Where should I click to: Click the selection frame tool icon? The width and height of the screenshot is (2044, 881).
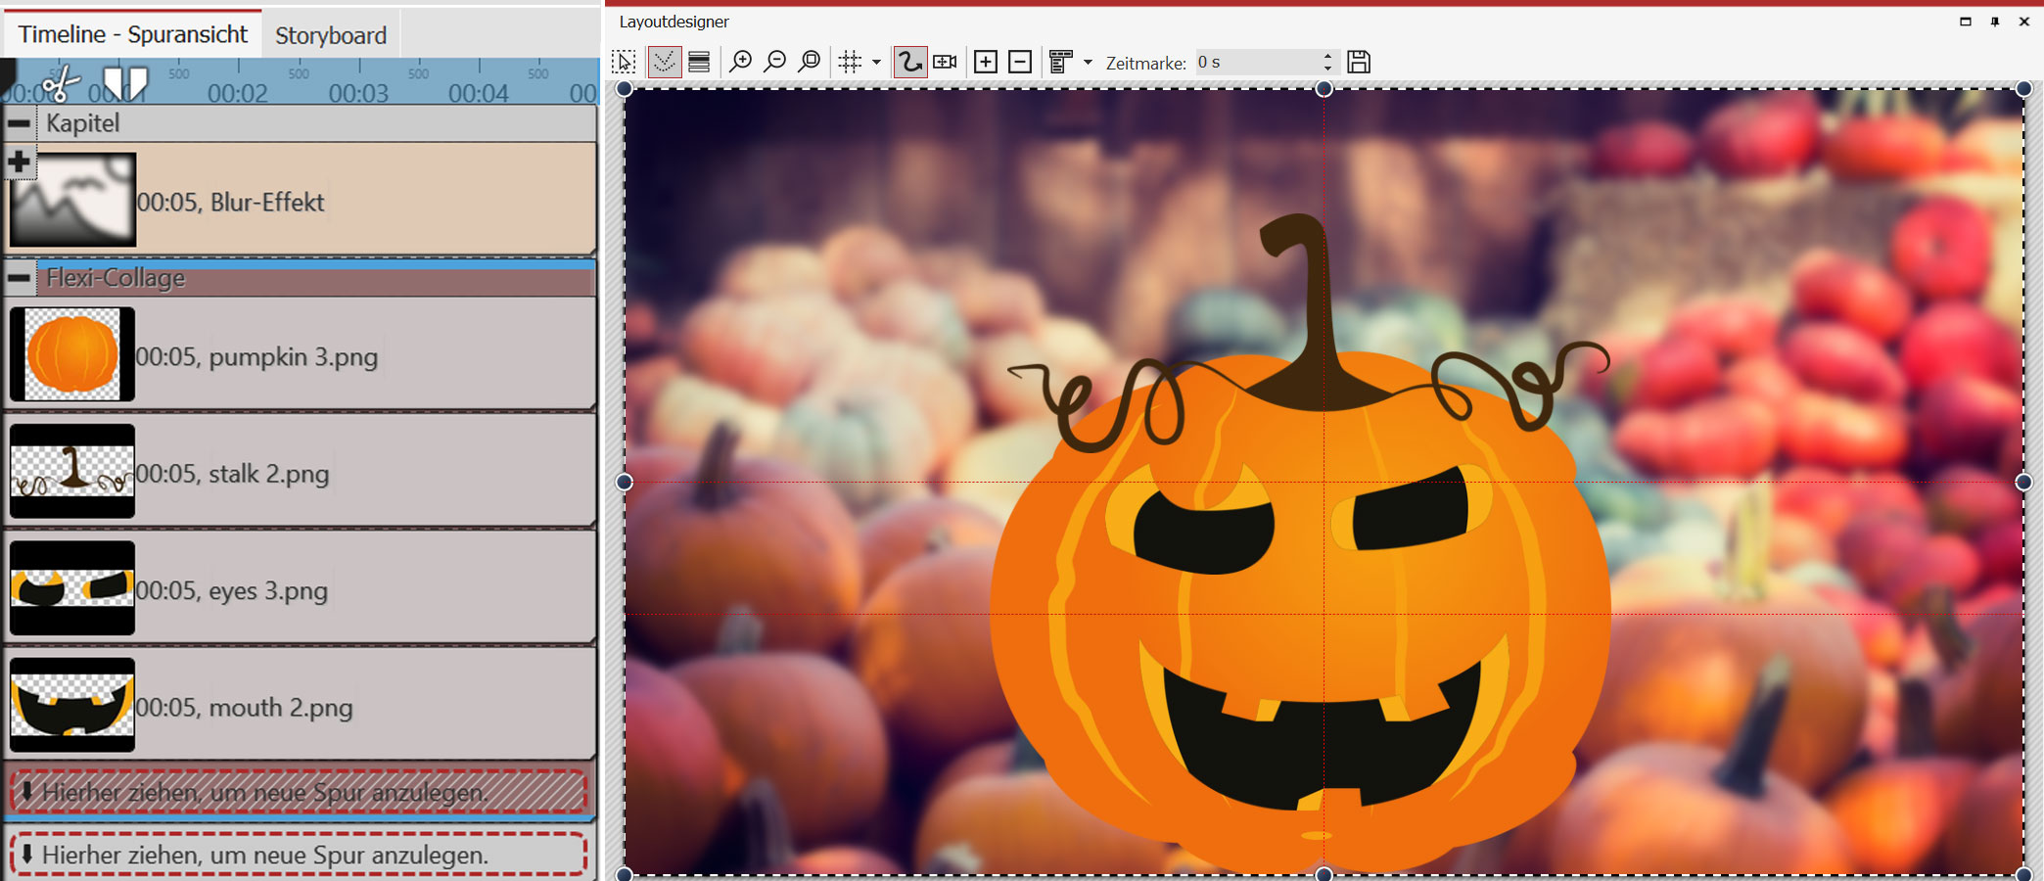click(x=624, y=62)
